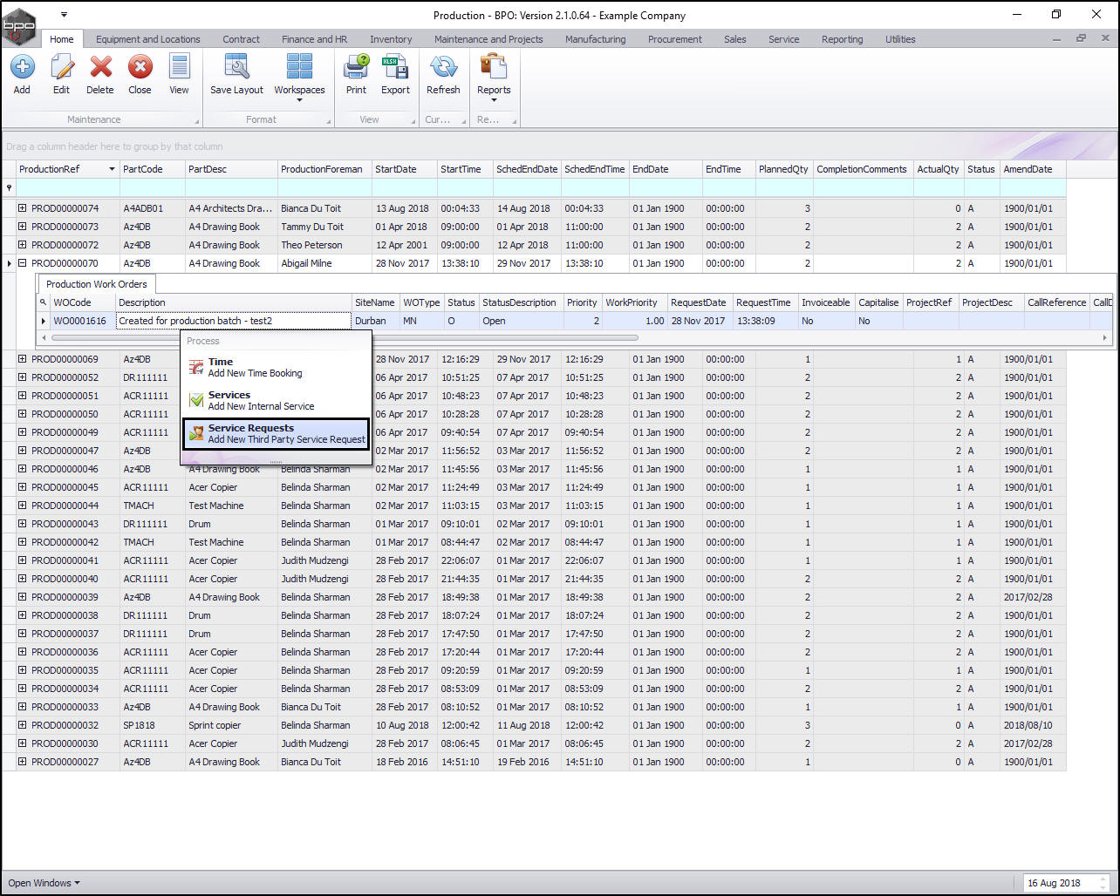This screenshot has height=896, width=1120.
Task: Expand the PROD00000074 row
Action: pos(23,209)
